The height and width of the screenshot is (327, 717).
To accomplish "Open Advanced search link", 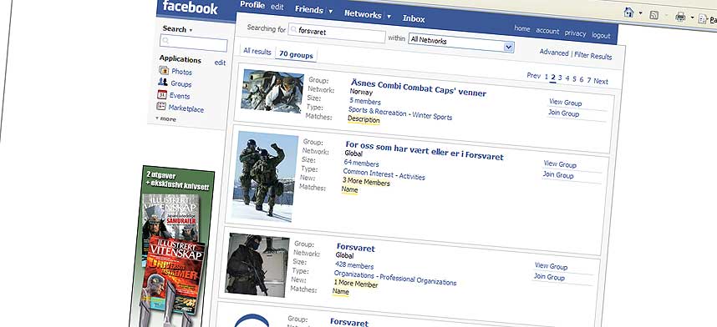I will click(554, 53).
